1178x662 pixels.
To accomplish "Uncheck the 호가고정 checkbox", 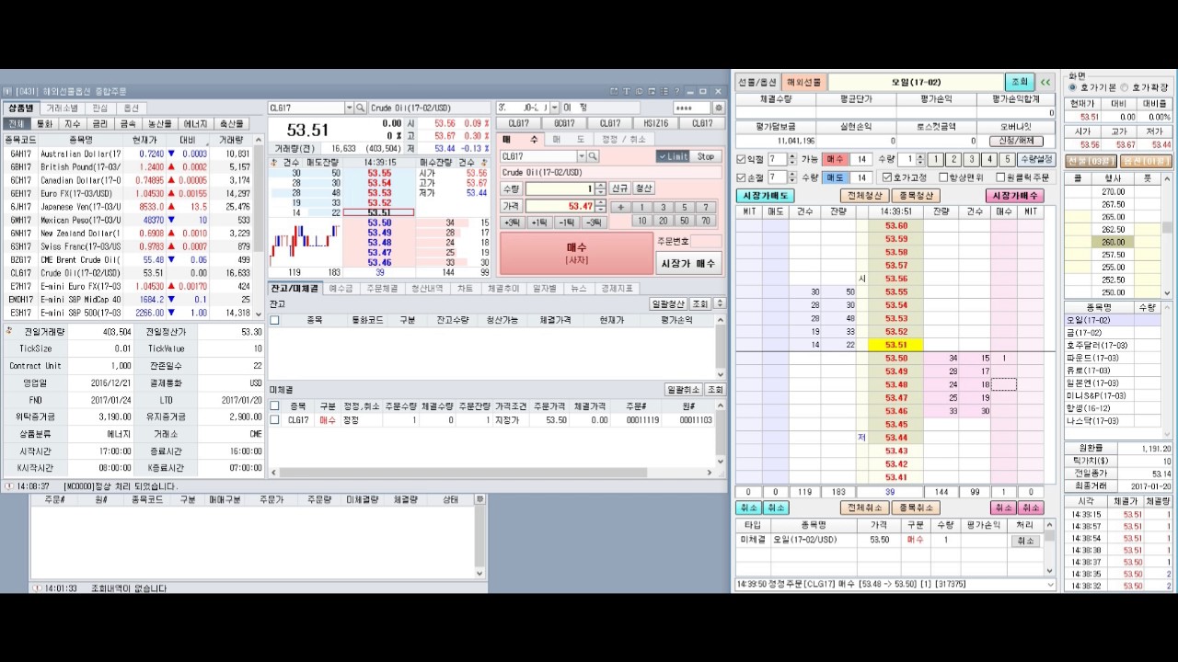I will 886,177.
